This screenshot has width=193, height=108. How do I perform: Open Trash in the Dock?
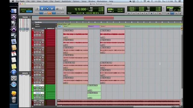tap(14, 99)
